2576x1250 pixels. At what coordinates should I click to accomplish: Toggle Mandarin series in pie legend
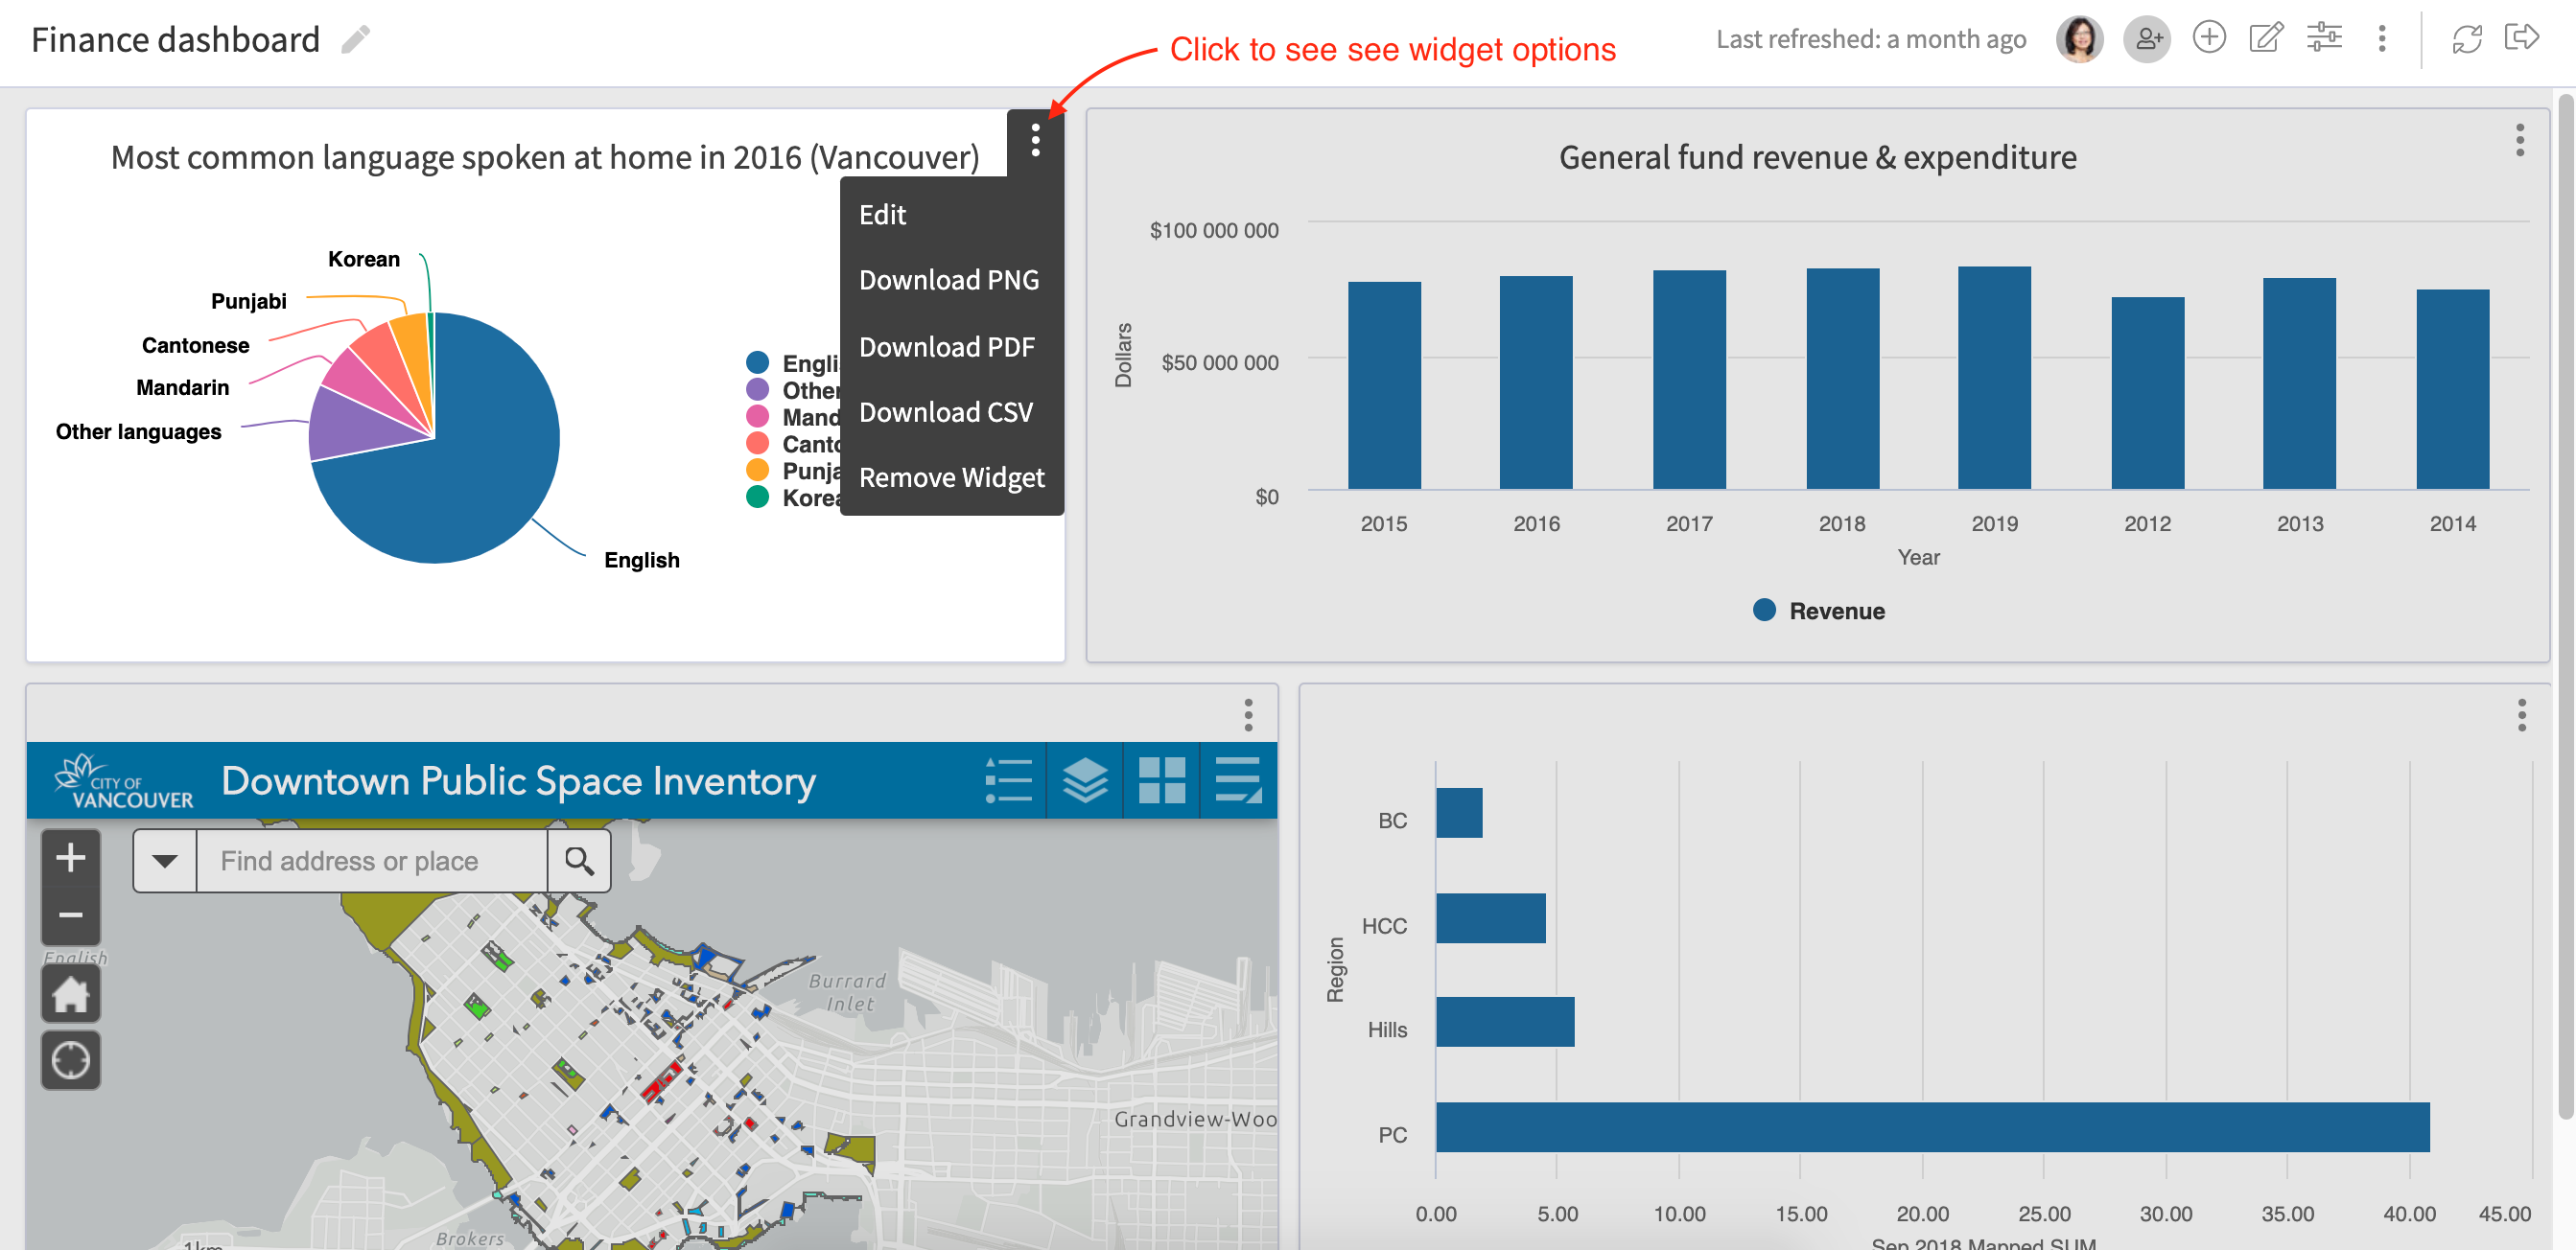point(792,417)
